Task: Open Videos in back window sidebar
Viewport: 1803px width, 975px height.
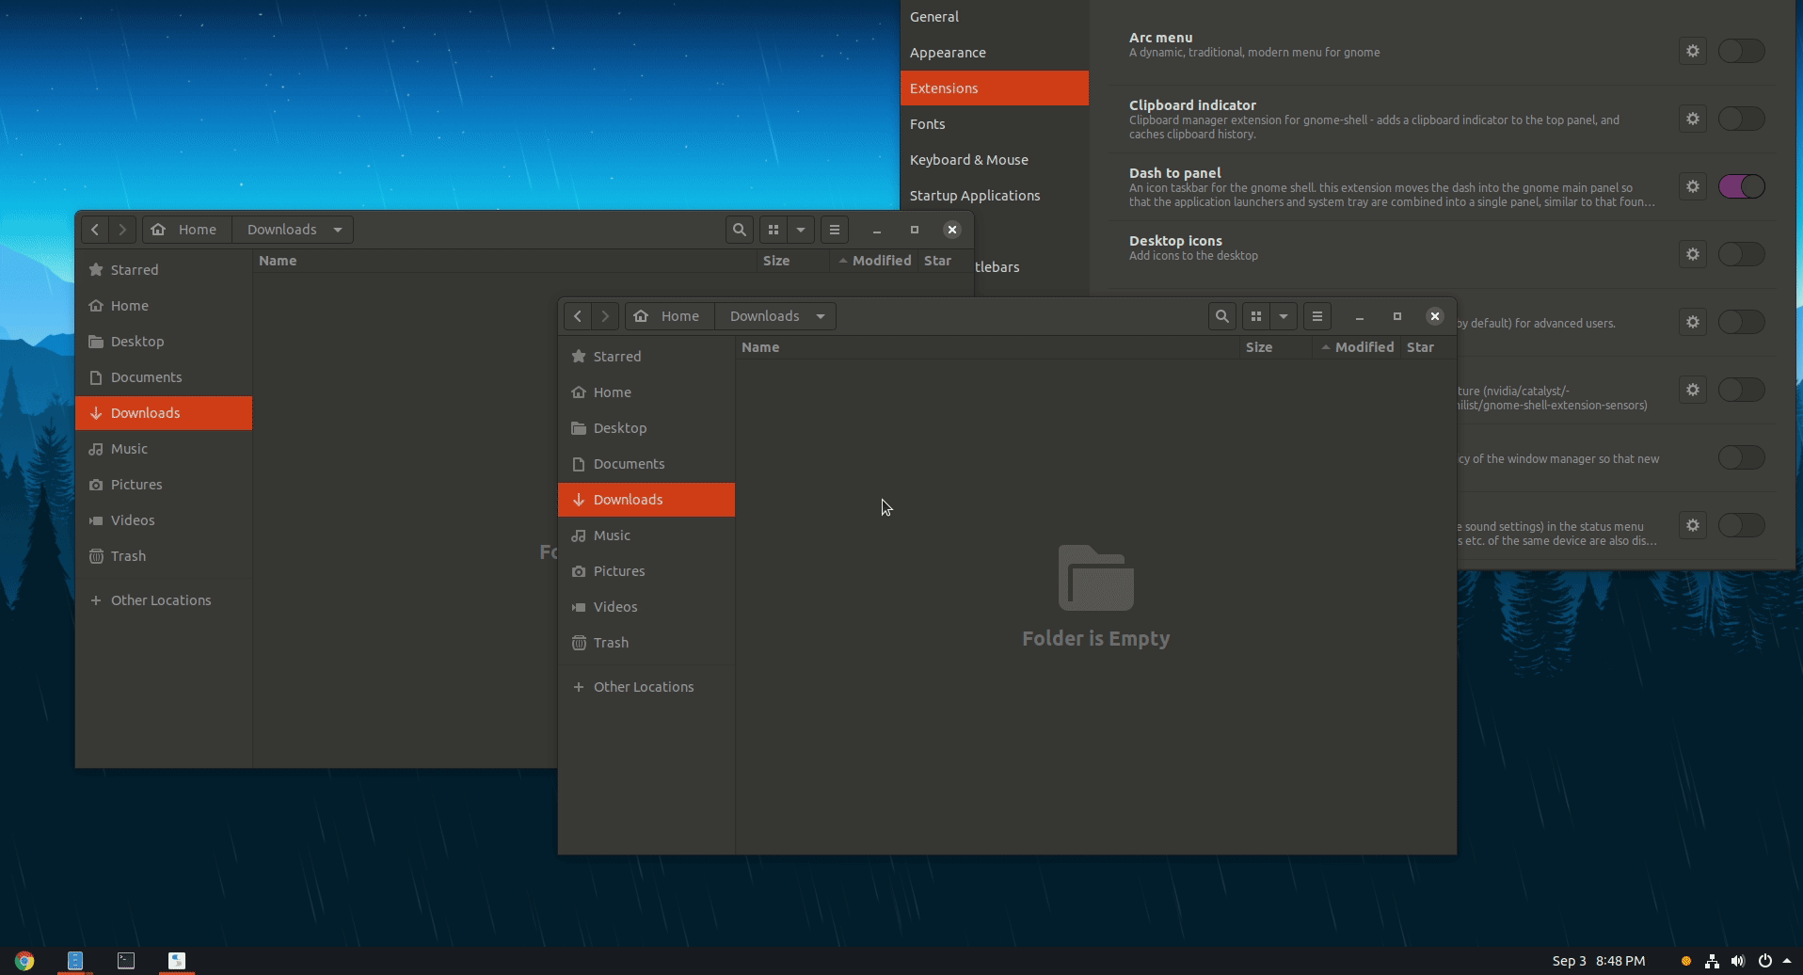Action: click(x=163, y=520)
